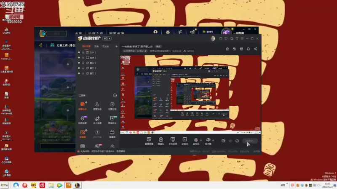The image size is (337, 189).
Task: Toggle visibility of 窗口 1 source
Action: pos(79,73)
